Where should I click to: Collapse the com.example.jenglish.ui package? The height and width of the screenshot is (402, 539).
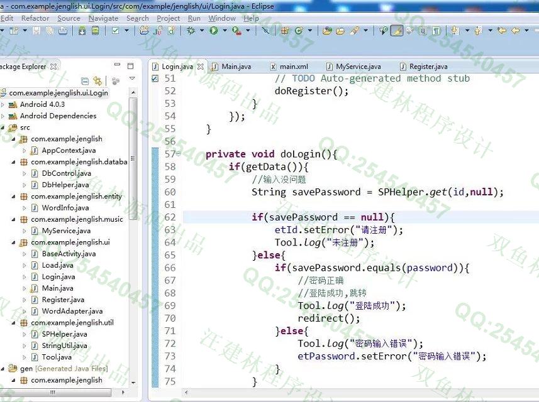(x=13, y=242)
